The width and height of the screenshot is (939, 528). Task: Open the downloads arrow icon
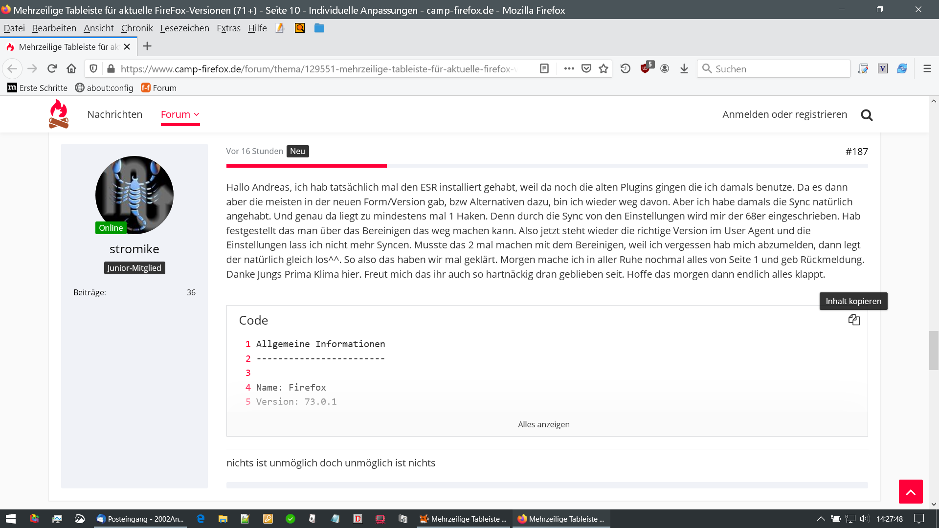pyautogui.click(x=684, y=69)
